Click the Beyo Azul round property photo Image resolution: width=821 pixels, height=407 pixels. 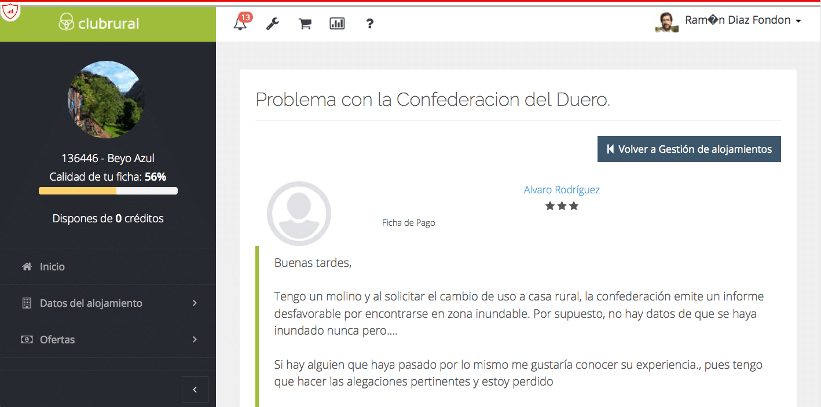[106, 99]
